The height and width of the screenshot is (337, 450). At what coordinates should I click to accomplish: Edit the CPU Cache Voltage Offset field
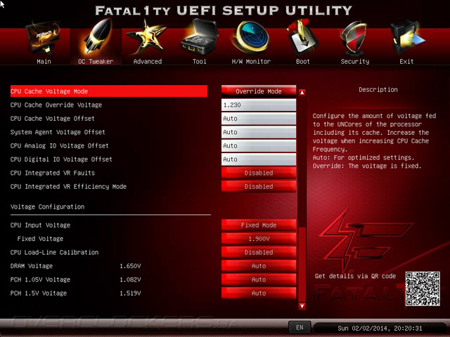point(259,119)
